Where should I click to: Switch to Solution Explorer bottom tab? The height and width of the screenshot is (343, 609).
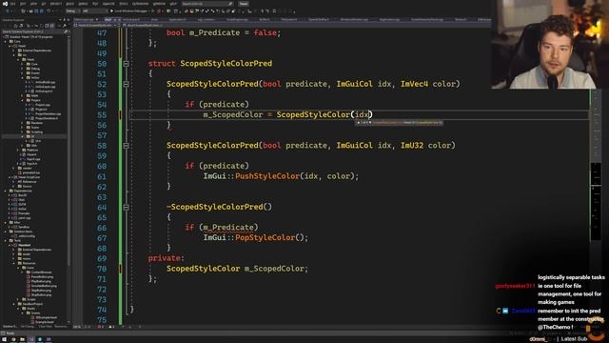pyautogui.click(x=10, y=326)
